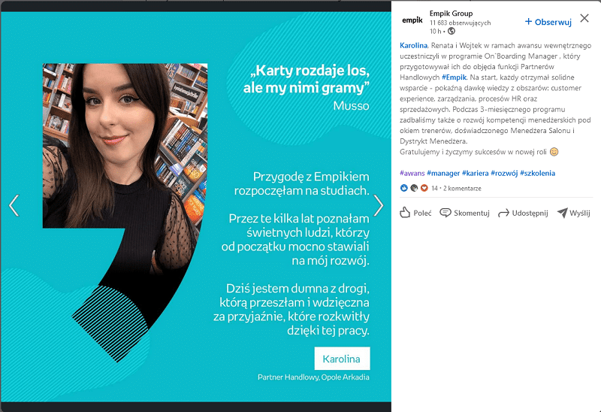Close the post overlay with X
Image resolution: width=601 pixels, height=412 pixels.
584,18
